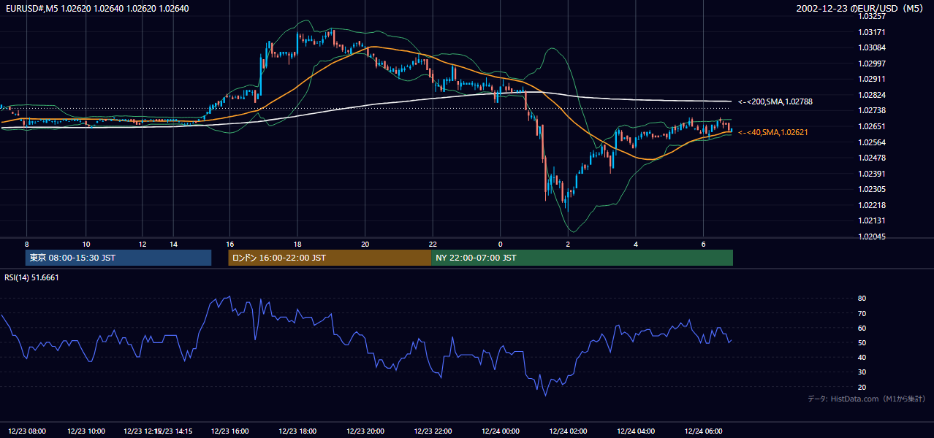
Task: Click the 12/23 08:00 bottom time label
Action: 27,431
